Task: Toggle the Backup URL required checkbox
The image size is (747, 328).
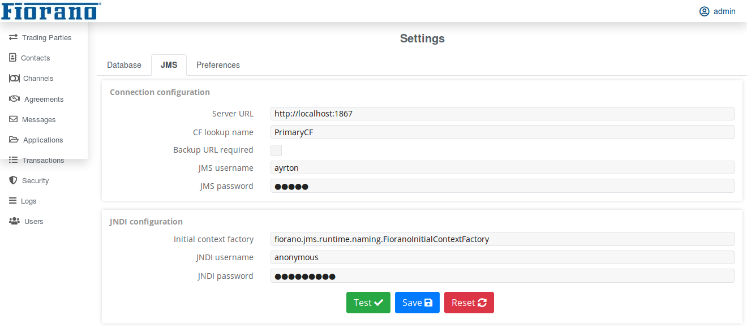Action: 276,150
